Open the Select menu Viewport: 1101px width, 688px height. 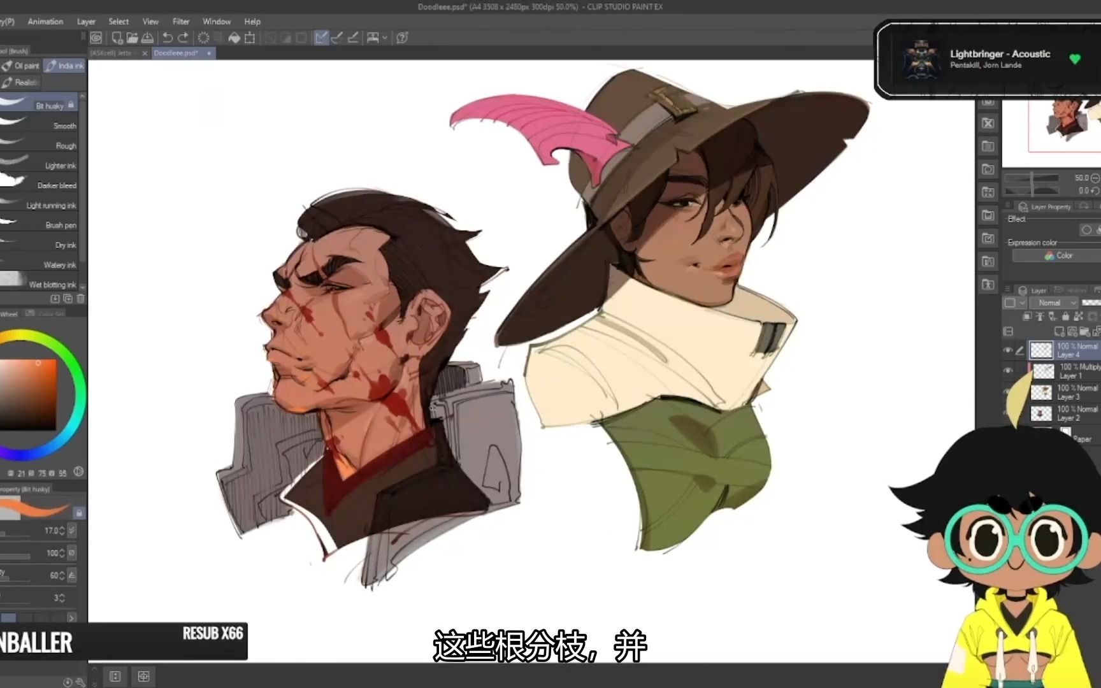point(119,22)
